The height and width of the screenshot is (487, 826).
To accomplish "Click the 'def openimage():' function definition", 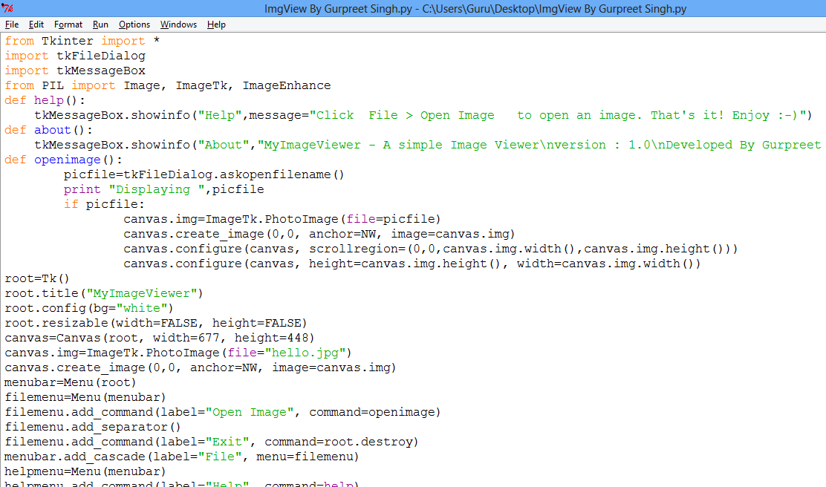I will [62, 159].
